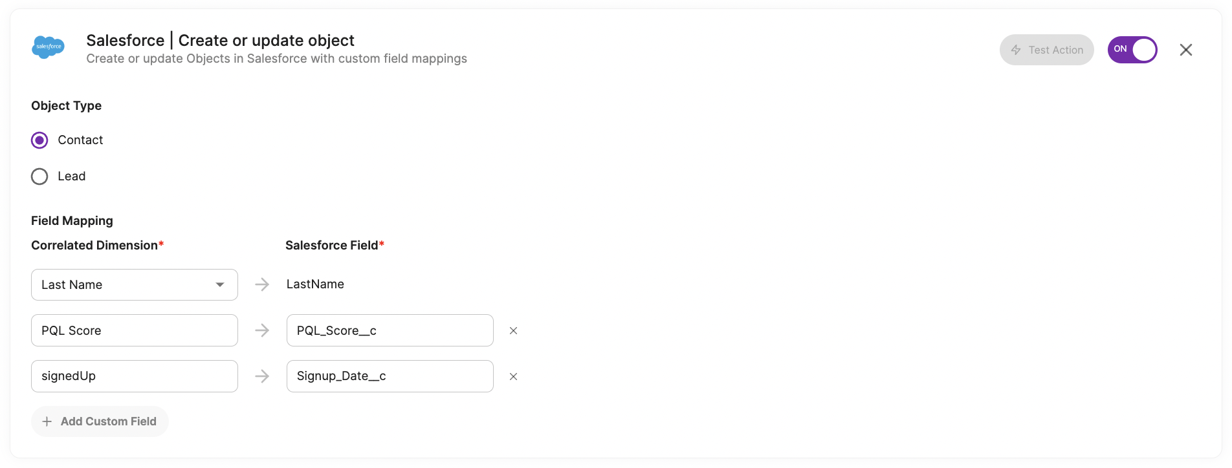Click the Test Action button
This screenshot has width=1232, height=468.
pyautogui.click(x=1046, y=50)
